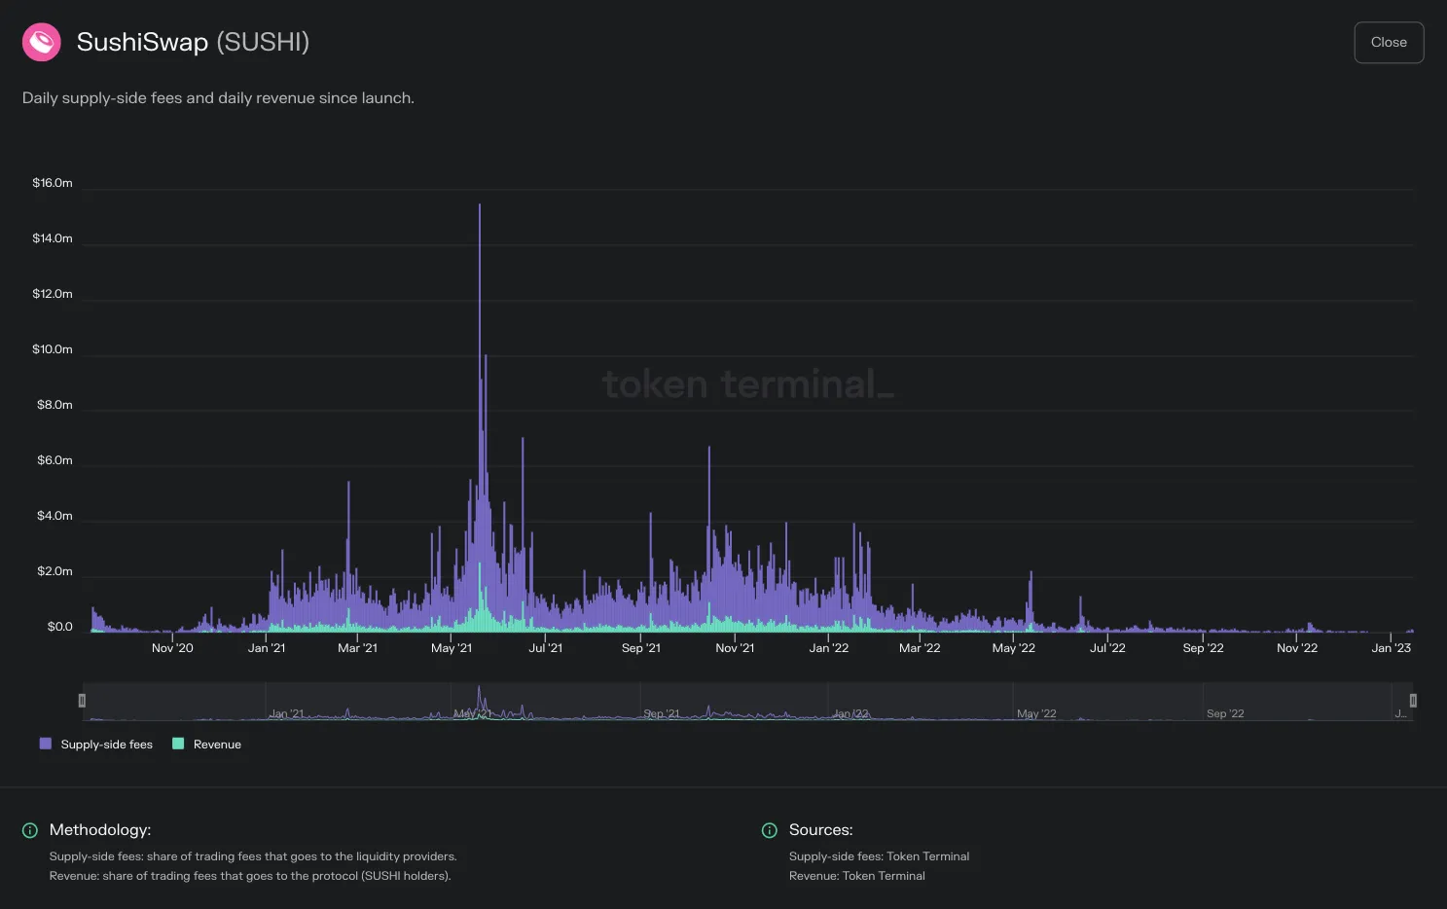Click the $4.0m y-axis label
Viewport: 1447px width, 909px height.
(x=54, y=516)
